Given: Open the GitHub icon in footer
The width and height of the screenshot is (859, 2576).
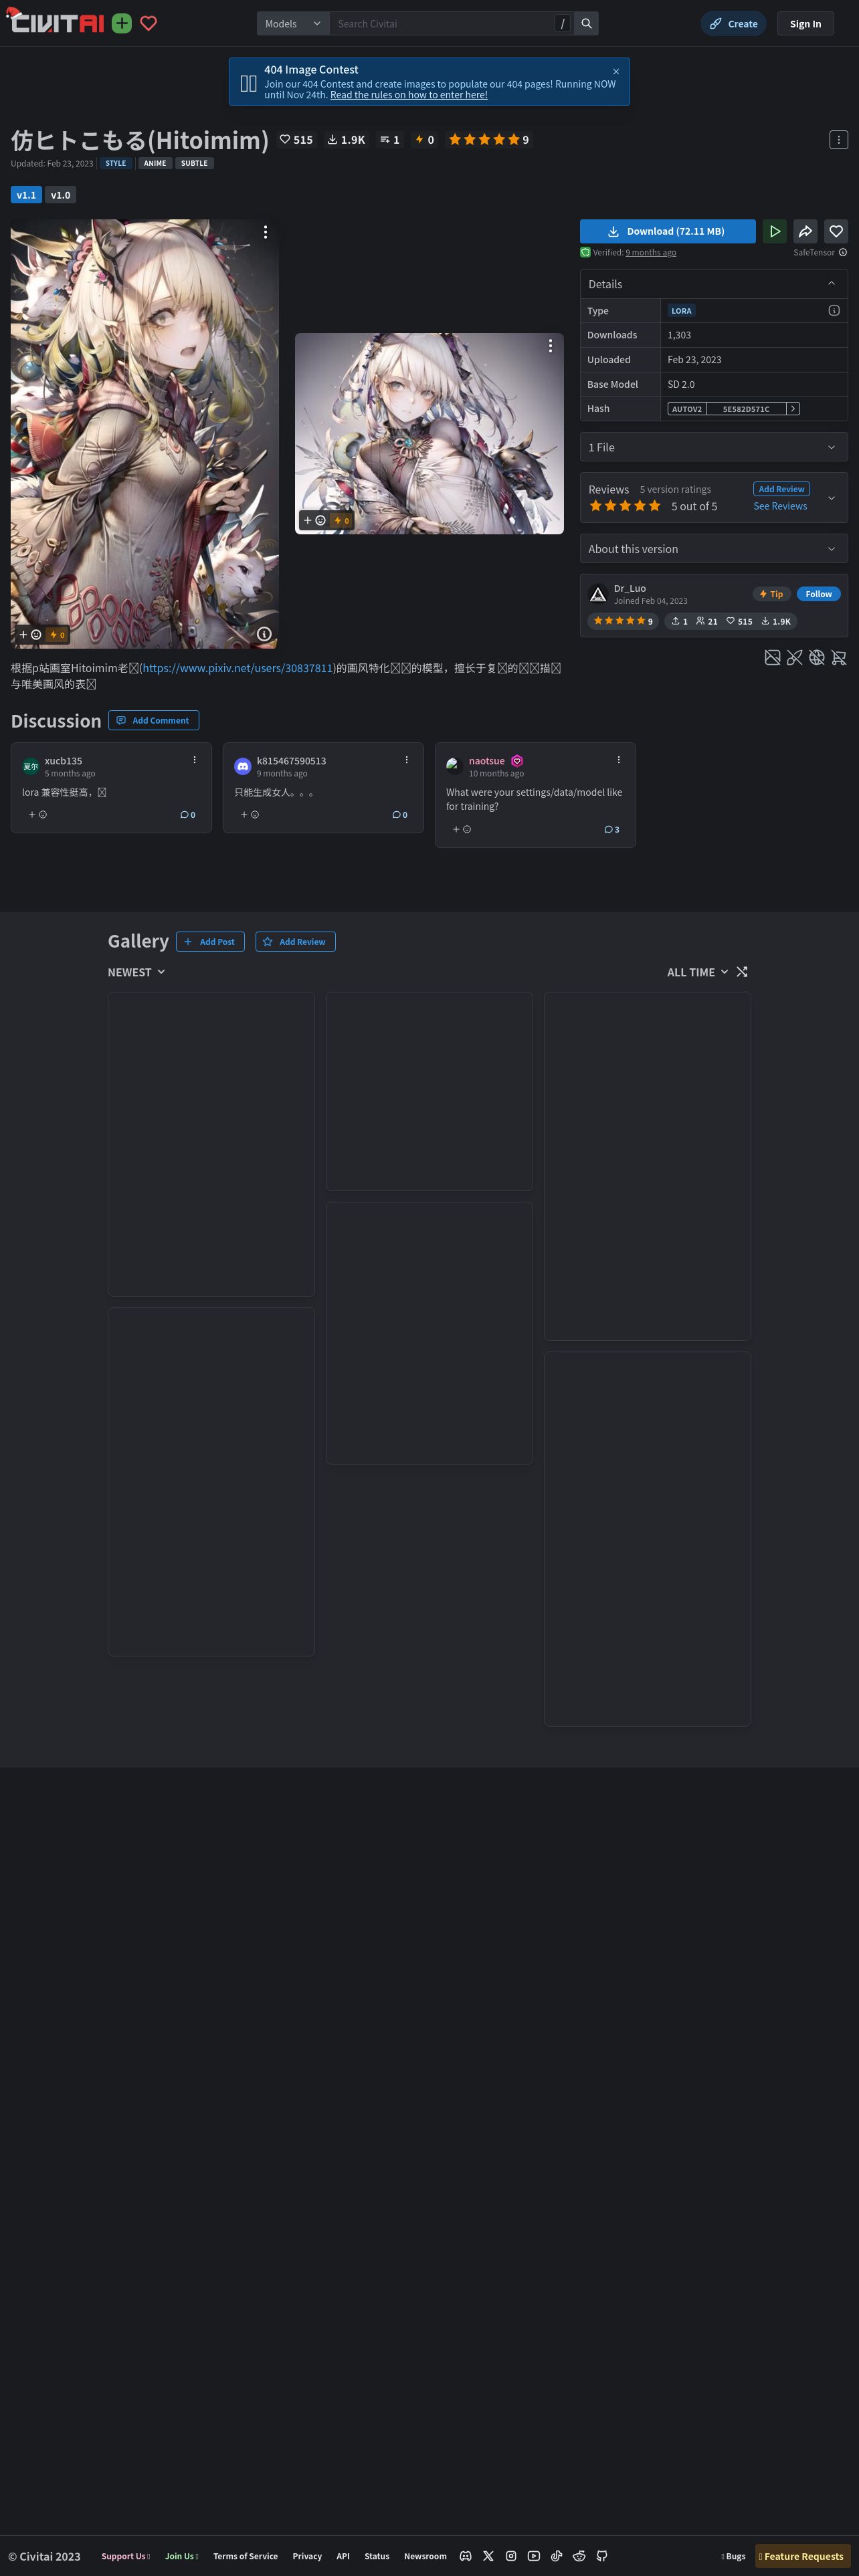Looking at the screenshot, I should (x=602, y=2556).
